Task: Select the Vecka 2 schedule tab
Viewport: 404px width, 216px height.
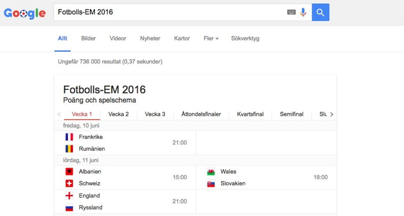Action: pyautogui.click(x=119, y=114)
